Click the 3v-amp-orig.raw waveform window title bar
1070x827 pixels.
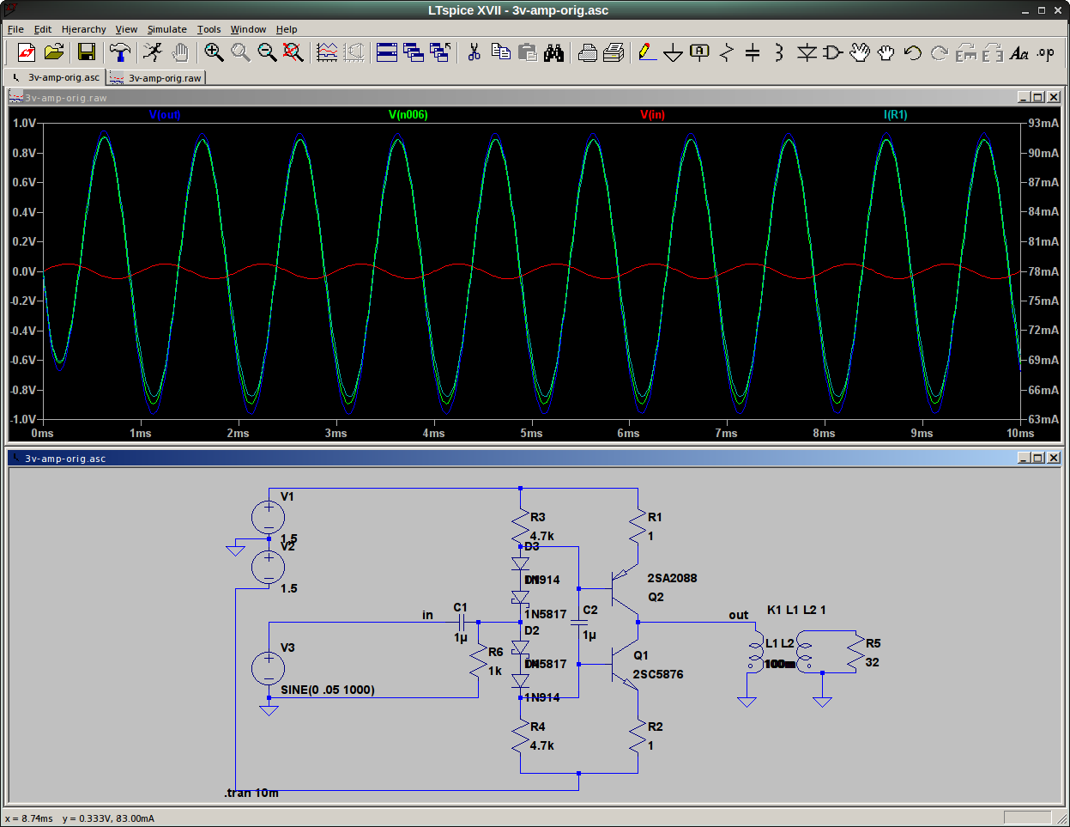(x=534, y=98)
